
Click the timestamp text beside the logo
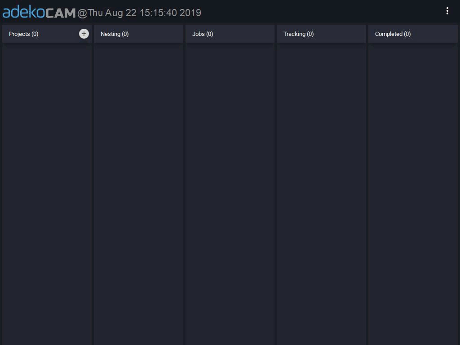tap(139, 13)
